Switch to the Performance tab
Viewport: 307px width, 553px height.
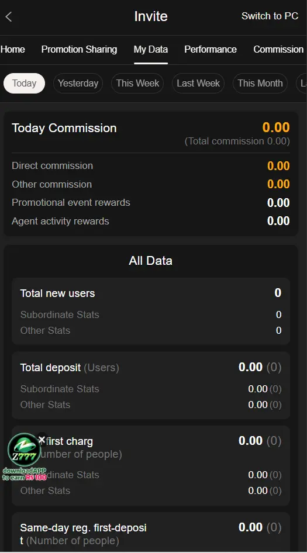click(x=211, y=49)
